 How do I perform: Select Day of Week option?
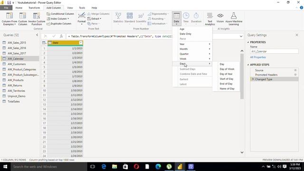coord(226,69)
